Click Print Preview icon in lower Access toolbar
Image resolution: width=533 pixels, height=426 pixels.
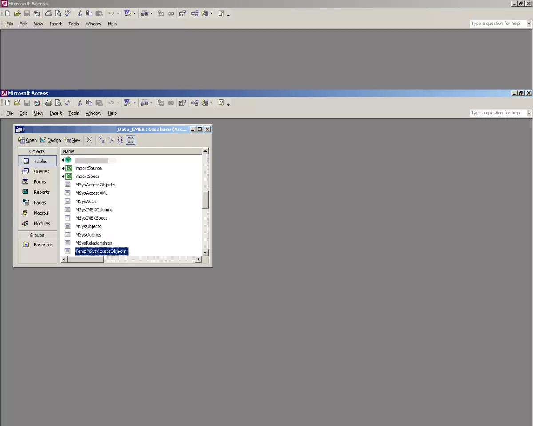58,103
